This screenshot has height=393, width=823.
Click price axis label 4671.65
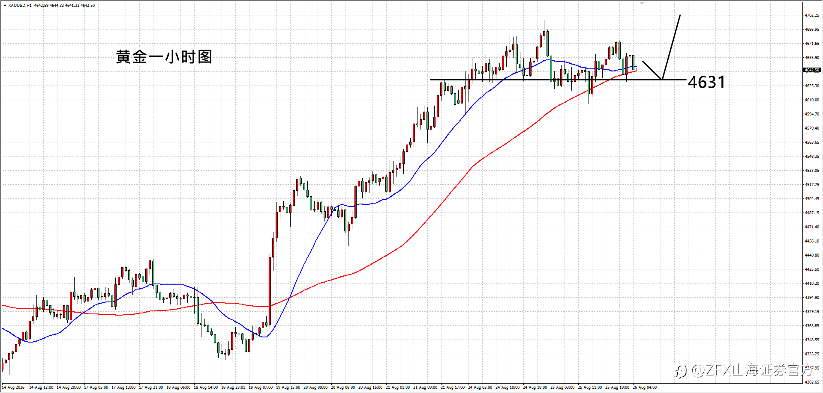(x=812, y=44)
